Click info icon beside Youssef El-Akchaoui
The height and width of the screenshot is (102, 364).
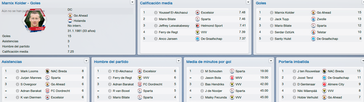[x=156, y=13]
